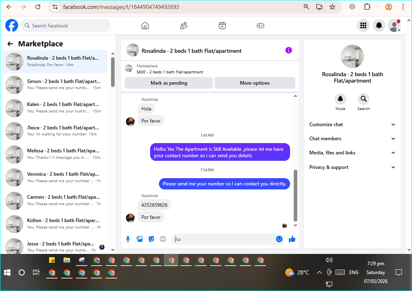This screenshot has height=291, width=412.
Task: Open Windows Start menu
Action: point(7,272)
